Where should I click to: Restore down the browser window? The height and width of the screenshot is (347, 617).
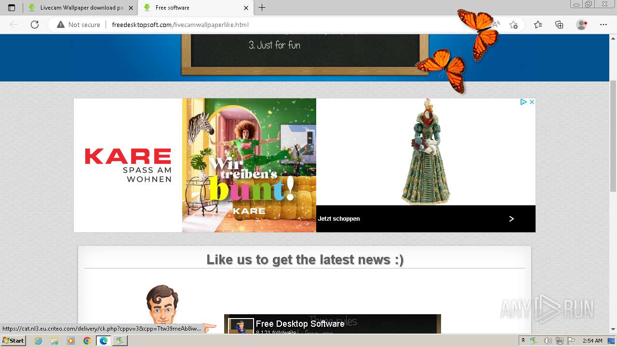(x=588, y=4)
